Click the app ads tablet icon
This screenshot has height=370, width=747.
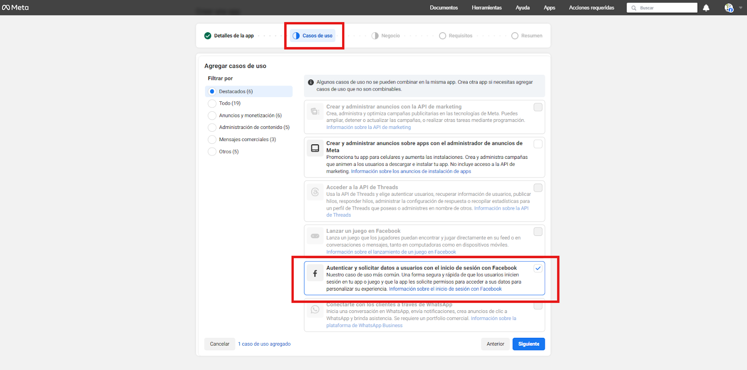point(315,148)
